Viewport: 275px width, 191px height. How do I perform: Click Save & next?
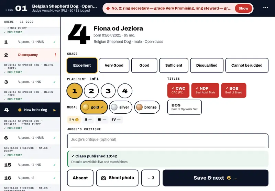pyautogui.click(x=216, y=178)
